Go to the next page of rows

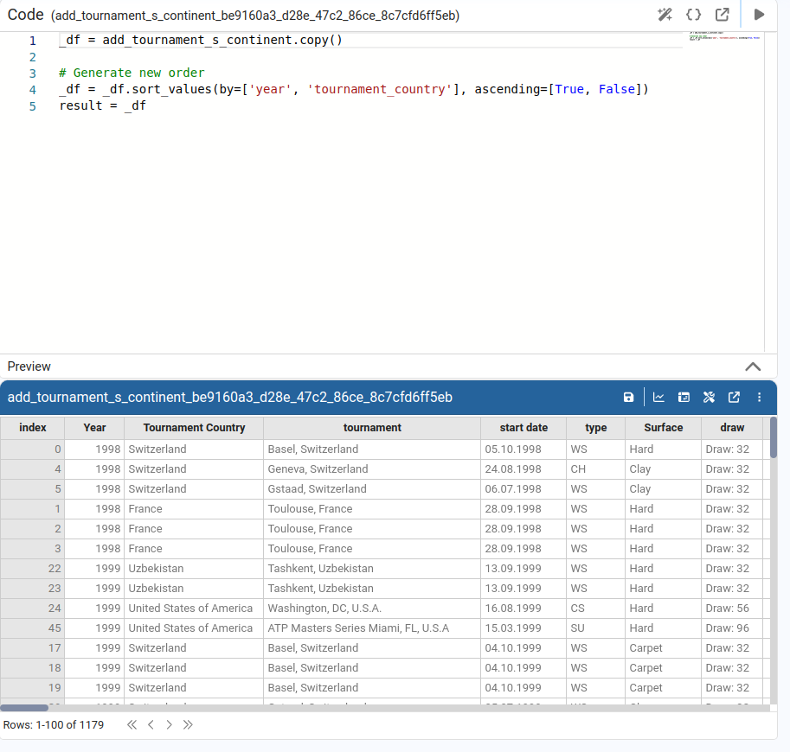pyautogui.click(x=169, y=724)
